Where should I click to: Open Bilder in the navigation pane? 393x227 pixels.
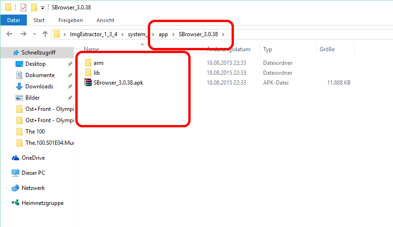point(32,98)
